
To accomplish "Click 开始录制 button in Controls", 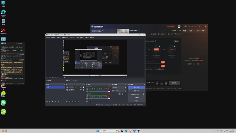I will (x=136, y=91).
